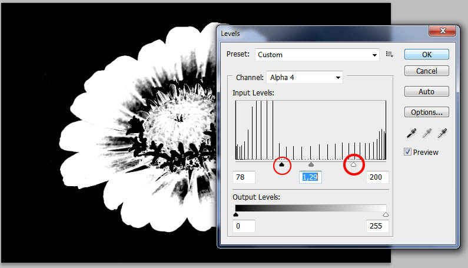Select the white point eyedropper
This screenshot has height=268, width=468.
[442, 134]
